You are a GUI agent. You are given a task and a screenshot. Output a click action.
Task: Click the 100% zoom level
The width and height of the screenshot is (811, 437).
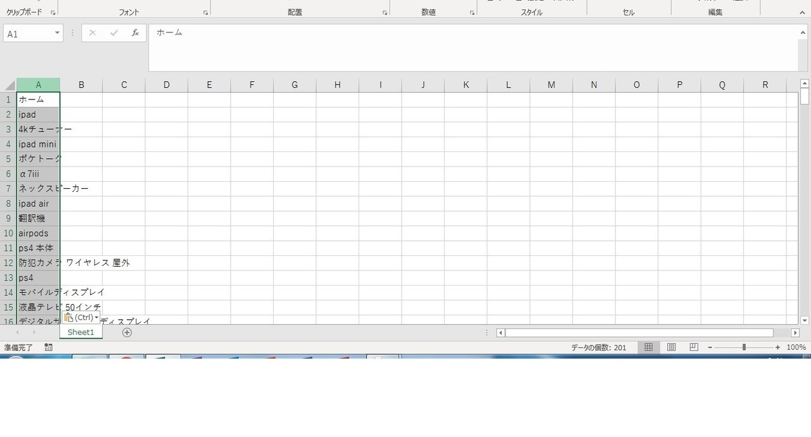796,347
